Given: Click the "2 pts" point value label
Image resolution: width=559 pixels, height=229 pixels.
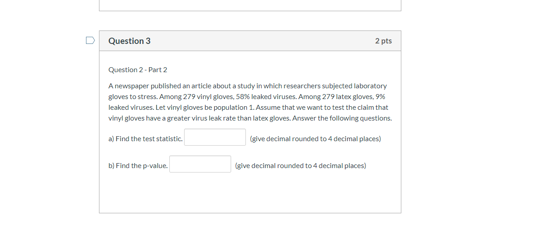Looking at the screenshot, I should tap(383, 41).
